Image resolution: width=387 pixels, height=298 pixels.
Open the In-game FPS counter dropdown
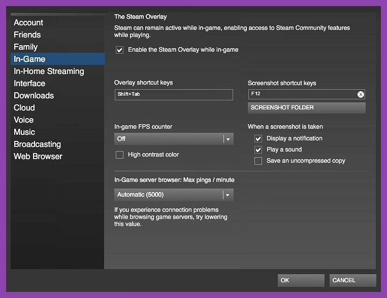pyautogui.click(x=174, y=139)
